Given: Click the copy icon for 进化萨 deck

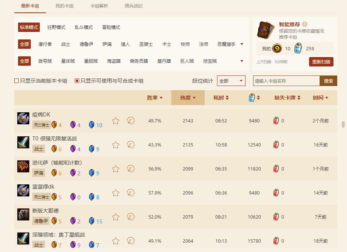Looking at the screenshot, I should [131, 169].
